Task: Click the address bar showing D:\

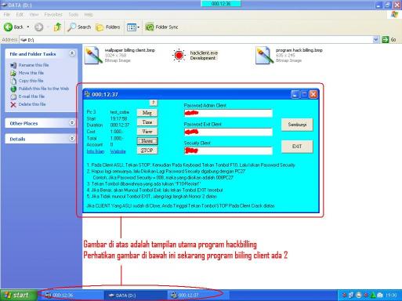Action: (x=196, y=40)
